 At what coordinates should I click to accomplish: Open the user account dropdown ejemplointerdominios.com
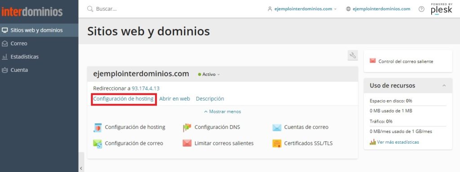pos(302,9)
